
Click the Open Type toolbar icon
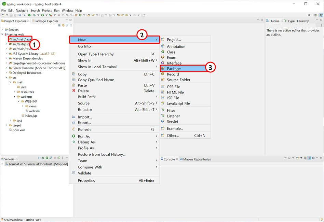[89, 15]
